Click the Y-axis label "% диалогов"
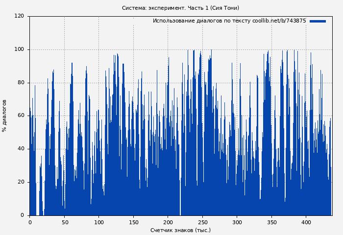The height and width of the screenshot is (235, 343). (x=4, y=116)
